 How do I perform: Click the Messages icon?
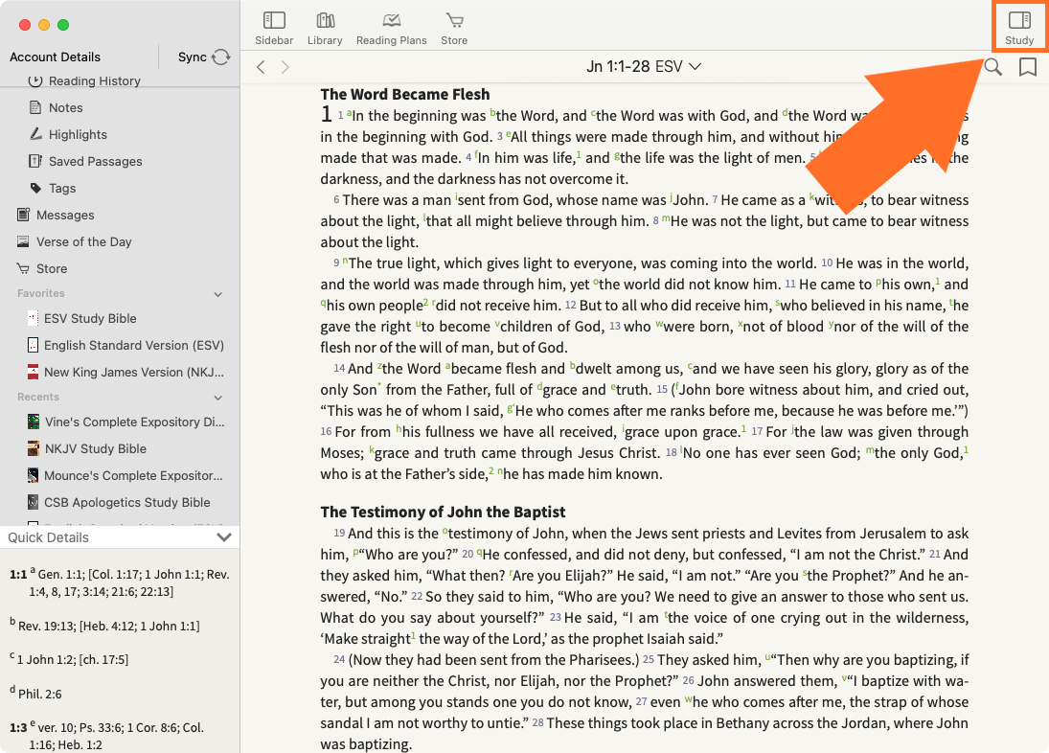[23, 214]
